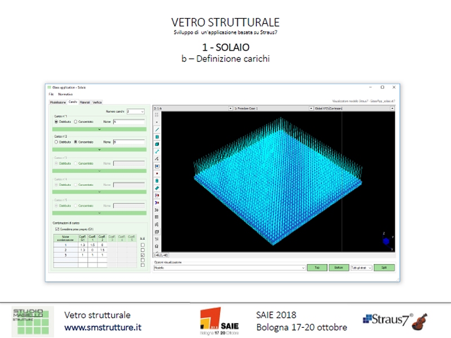This screenshot has width=451, height=338.
Task: Check the SLE box for combination 1
Action: pyautogui.click(x=143, y=245)
